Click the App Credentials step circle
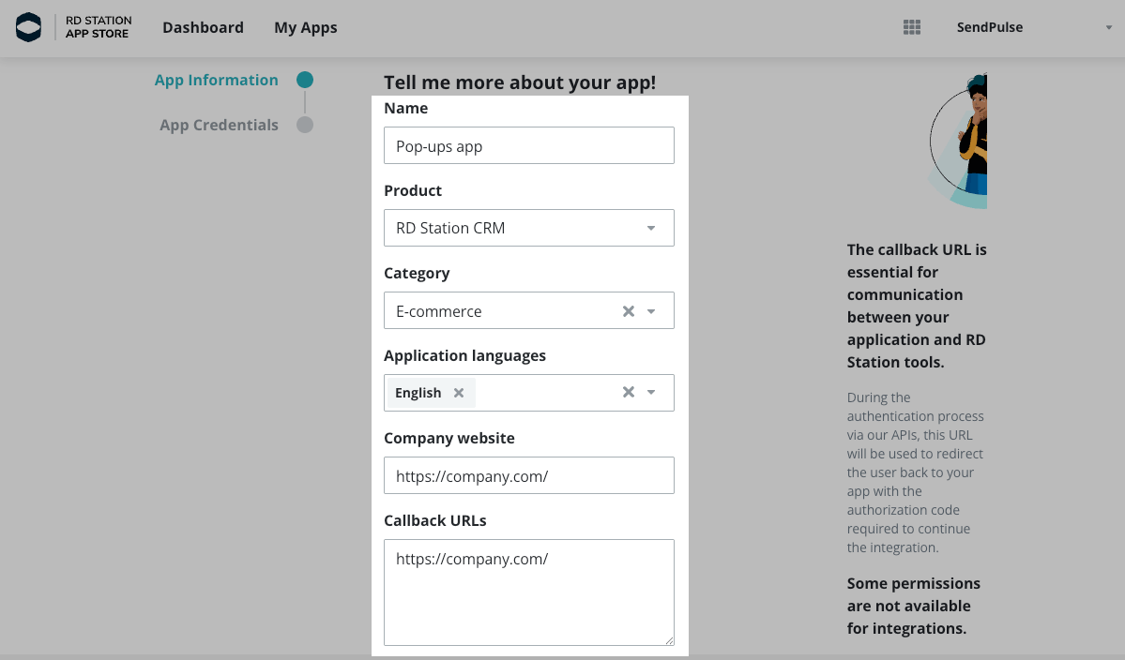 305,125
